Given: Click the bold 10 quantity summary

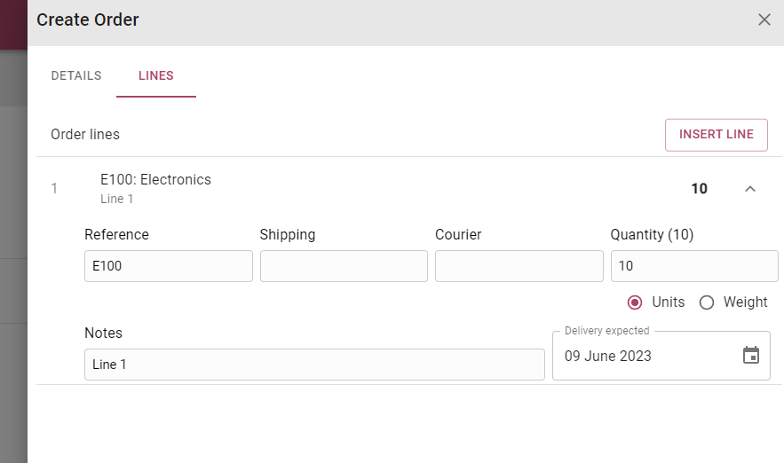Looking at the screenshot, I should (x=699, y=189).
